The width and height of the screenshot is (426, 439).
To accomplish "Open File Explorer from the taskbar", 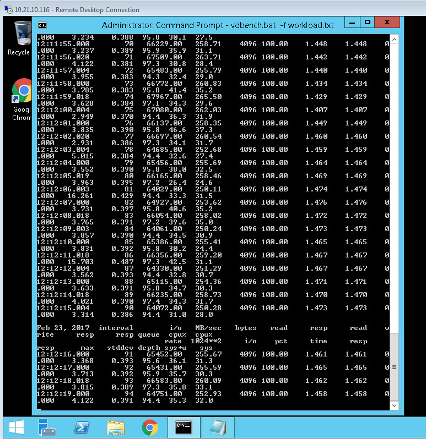I will coord(116,427).
